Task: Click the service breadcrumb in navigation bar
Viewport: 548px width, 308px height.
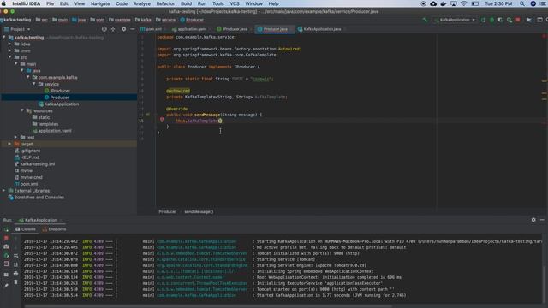Action: click(x=165, y=20)
